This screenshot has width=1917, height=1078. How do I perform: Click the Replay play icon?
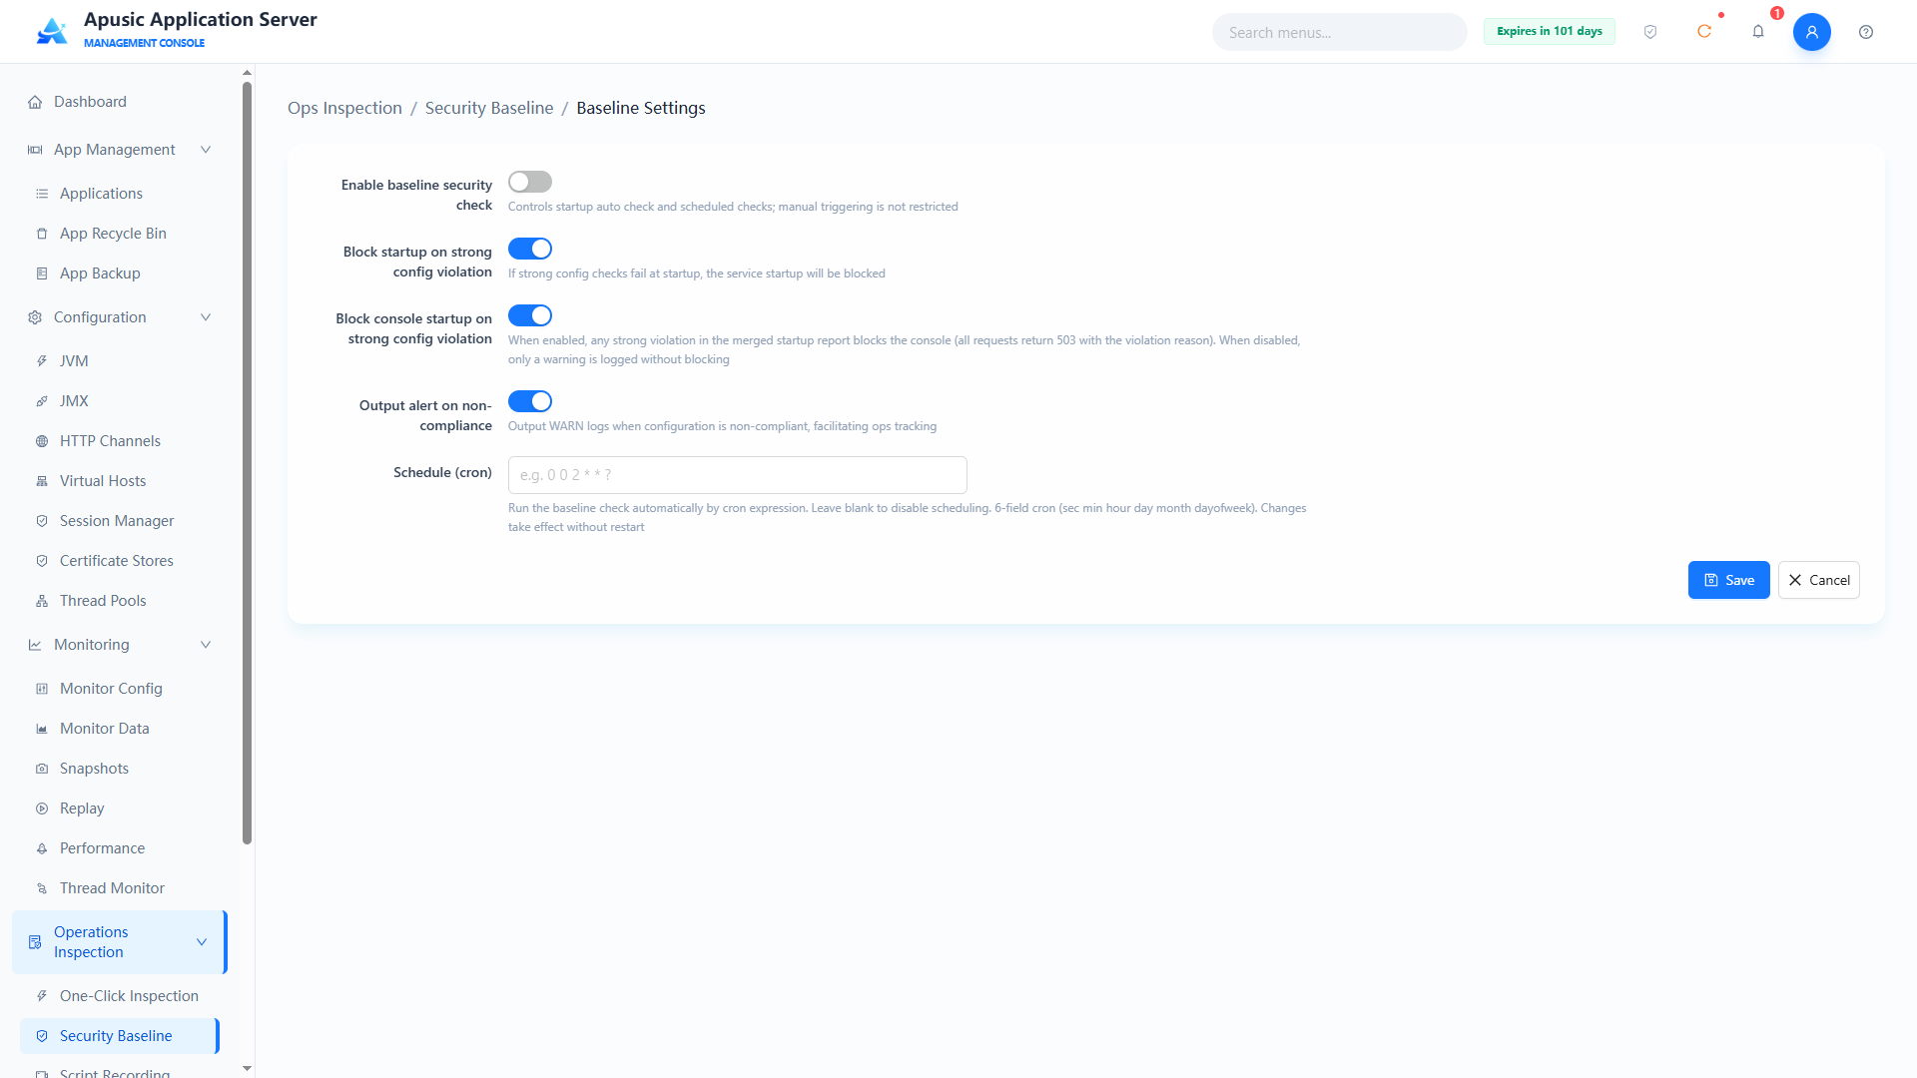point(42,808)
